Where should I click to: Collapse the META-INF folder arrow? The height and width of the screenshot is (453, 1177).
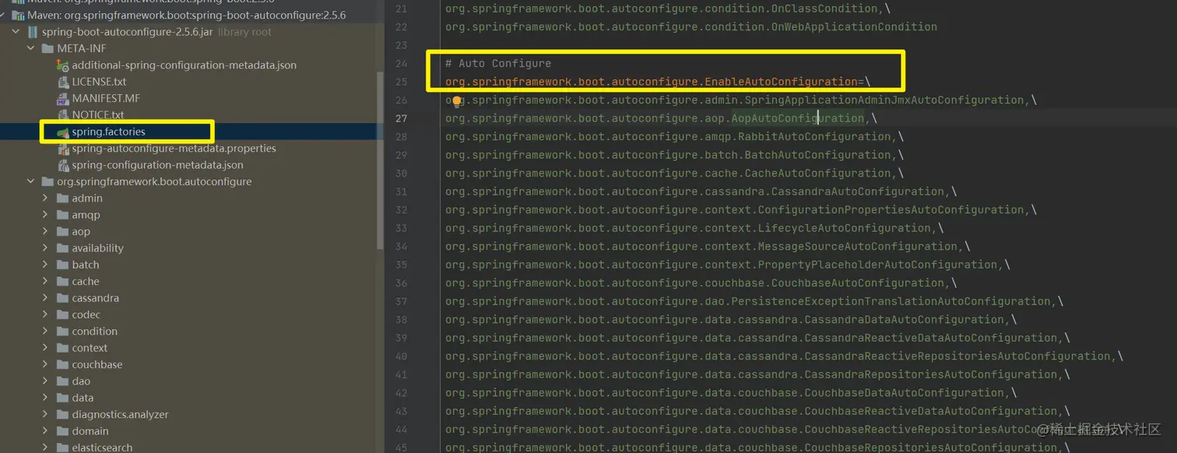[x=31, y=48]
